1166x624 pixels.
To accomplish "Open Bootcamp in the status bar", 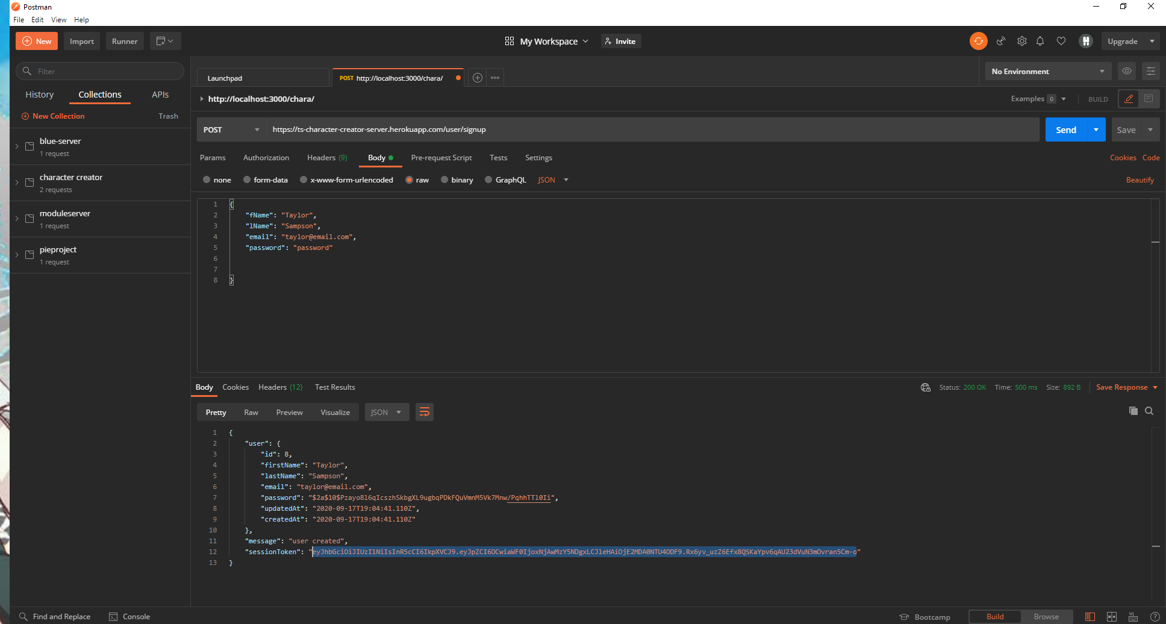I will [x=924, y=617].
